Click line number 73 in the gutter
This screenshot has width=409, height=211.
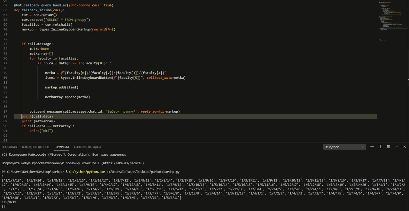coord(5,44)
